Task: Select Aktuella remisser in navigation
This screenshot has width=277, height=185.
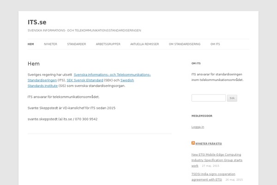Action: tap(145, 44)
